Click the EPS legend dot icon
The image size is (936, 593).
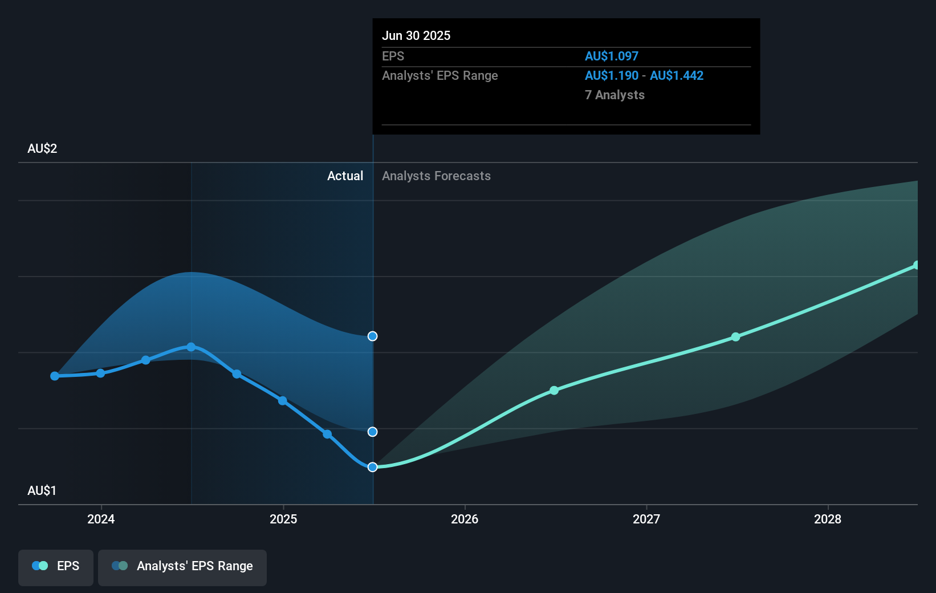[39, 565]
